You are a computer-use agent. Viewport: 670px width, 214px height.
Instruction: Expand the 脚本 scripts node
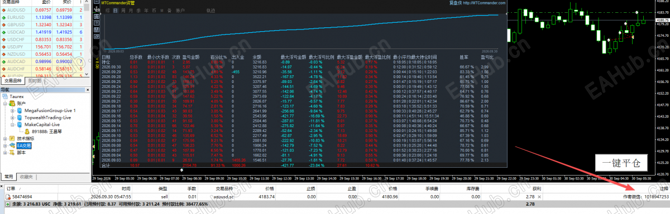[4, 153]
